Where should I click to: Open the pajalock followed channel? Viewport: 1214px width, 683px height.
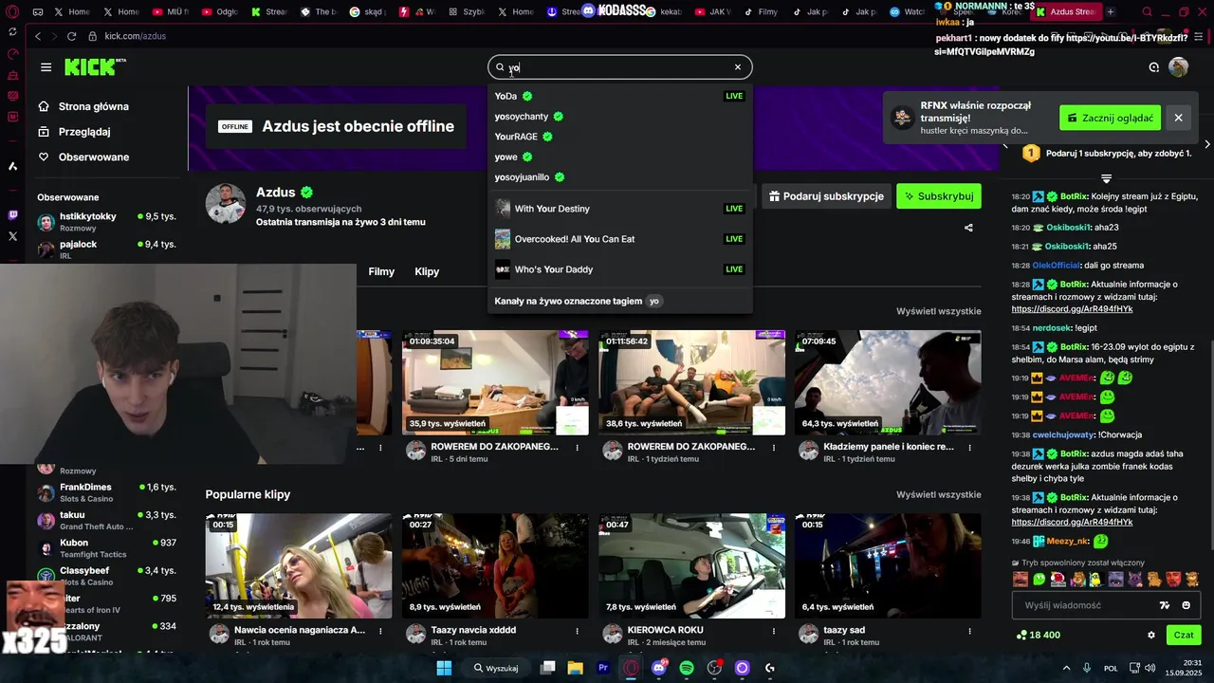click(x=106, y=249)
